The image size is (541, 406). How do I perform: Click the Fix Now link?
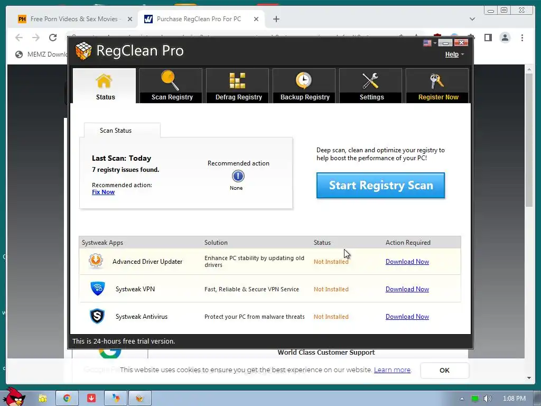(103, 192)
